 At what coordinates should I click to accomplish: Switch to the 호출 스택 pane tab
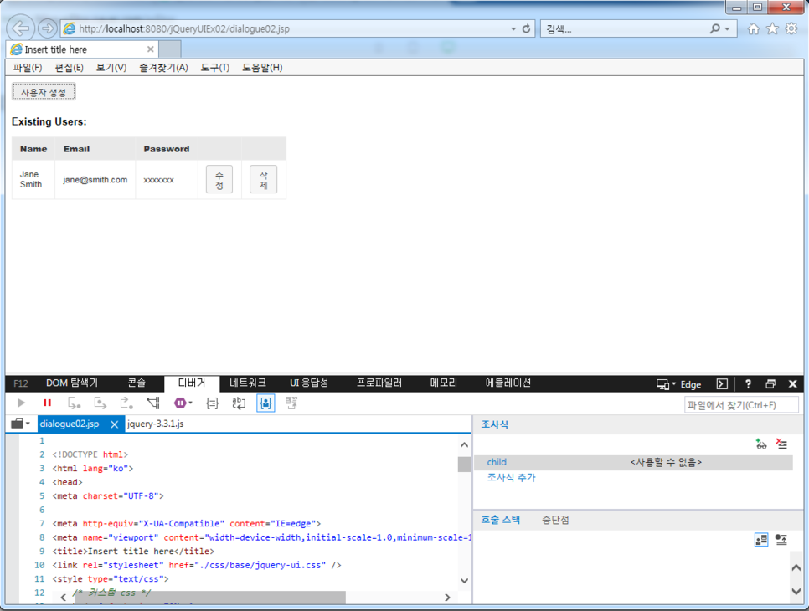click(x=501, y=520)
